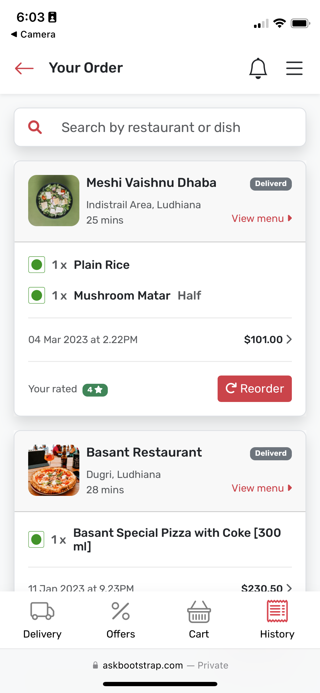This screenshot has width=320, height=693.
Task: Toggle veg marker for Basant Special Pizza
Action: 36,539
